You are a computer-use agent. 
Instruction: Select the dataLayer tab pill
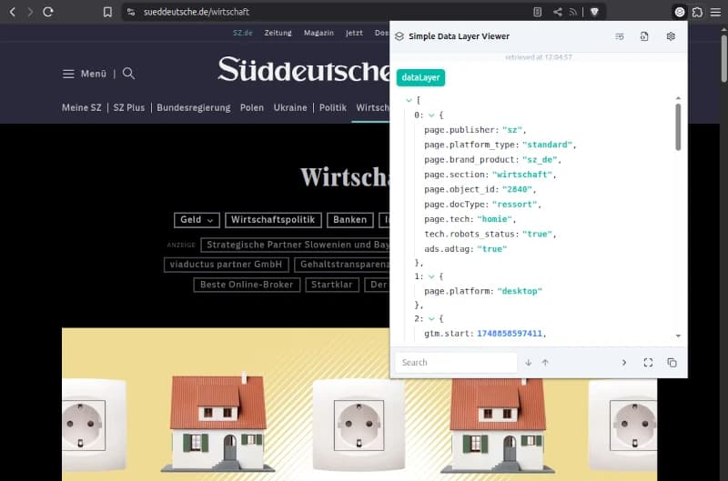420,77
